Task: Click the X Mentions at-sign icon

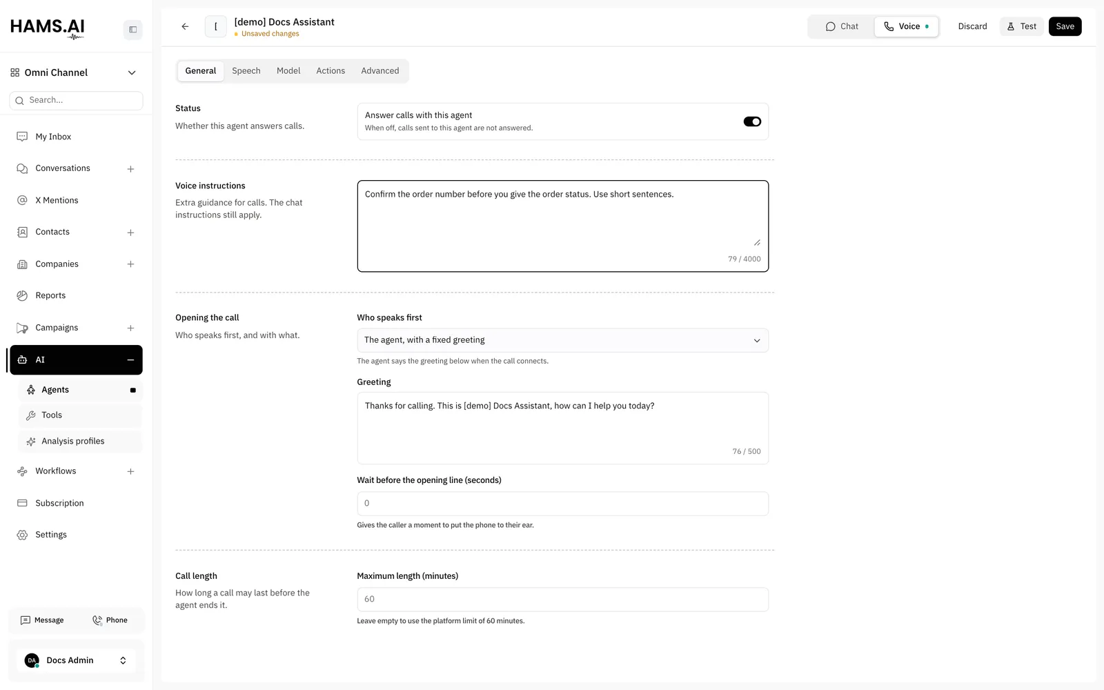Action: (x=22, y=200)
